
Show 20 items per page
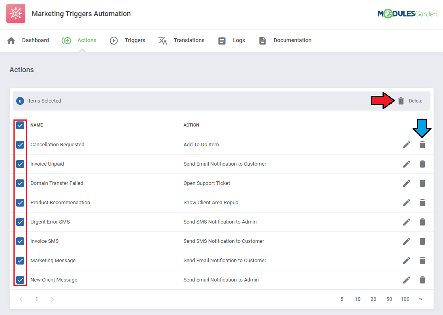click(x=373, y=299)
